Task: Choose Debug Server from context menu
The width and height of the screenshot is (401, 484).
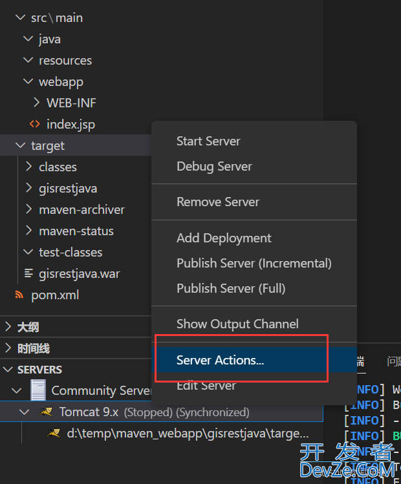Action: (254, 166)
